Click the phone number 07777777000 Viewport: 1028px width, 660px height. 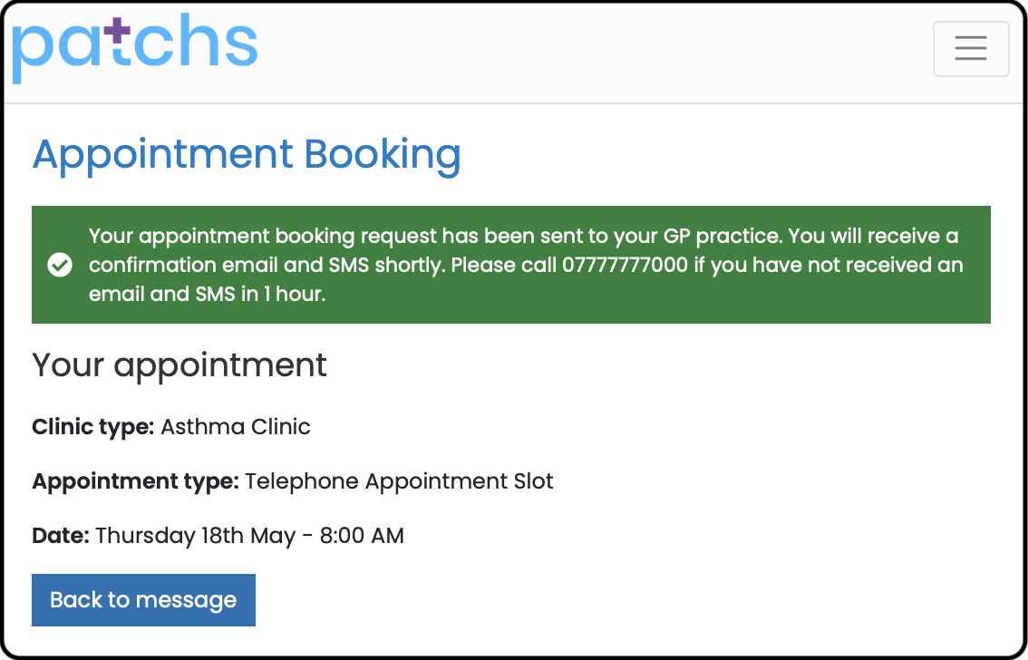(625, 265)
